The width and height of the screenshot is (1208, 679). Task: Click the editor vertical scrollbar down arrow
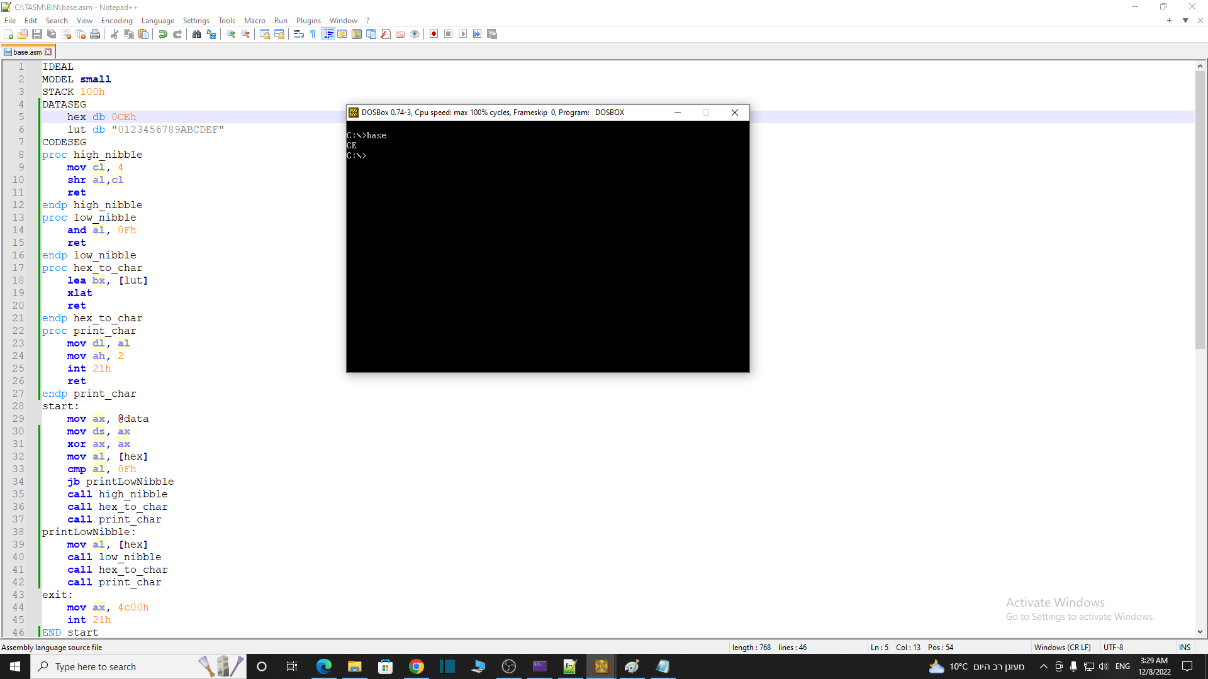pos(1200,632)
